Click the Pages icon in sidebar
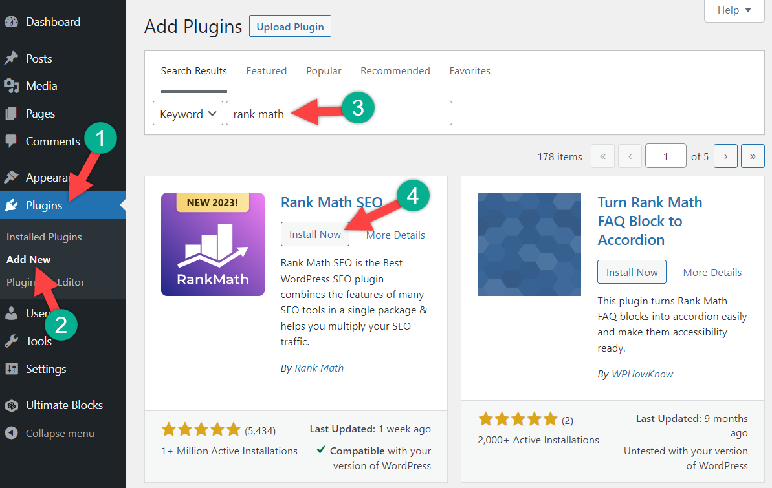Image resolution: width=772 pixels, height=488 pixels. click(x=11, y=114)
